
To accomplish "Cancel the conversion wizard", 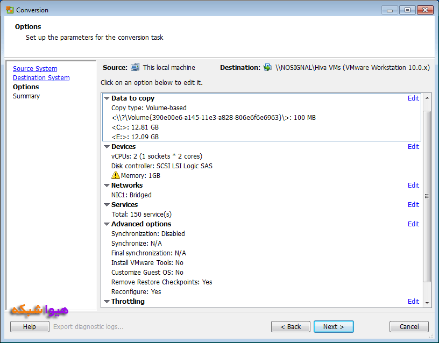I will pos(409,326).
